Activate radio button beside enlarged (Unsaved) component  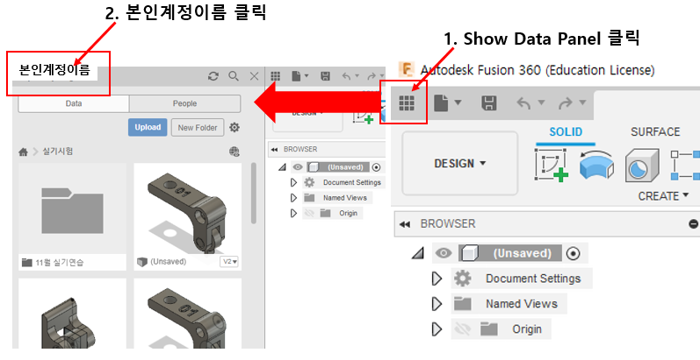(x=574, y=253)
